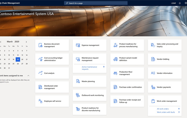
Task: Go to next month in calendar
Action: click(x=26, y=42)
